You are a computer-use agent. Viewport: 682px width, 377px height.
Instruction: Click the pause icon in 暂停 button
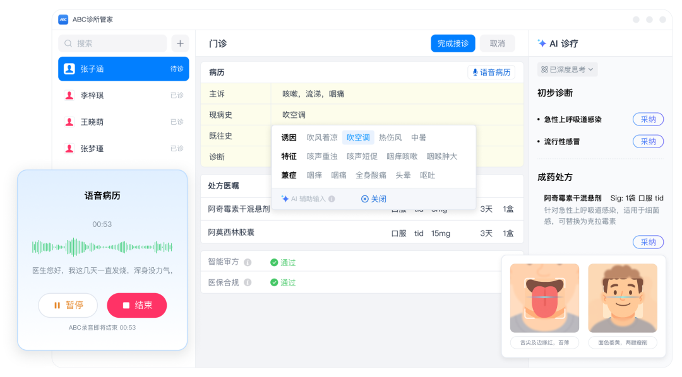click(x=58, y=305)
